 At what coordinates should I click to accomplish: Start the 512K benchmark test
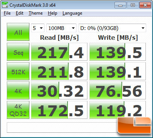(18, 71)
